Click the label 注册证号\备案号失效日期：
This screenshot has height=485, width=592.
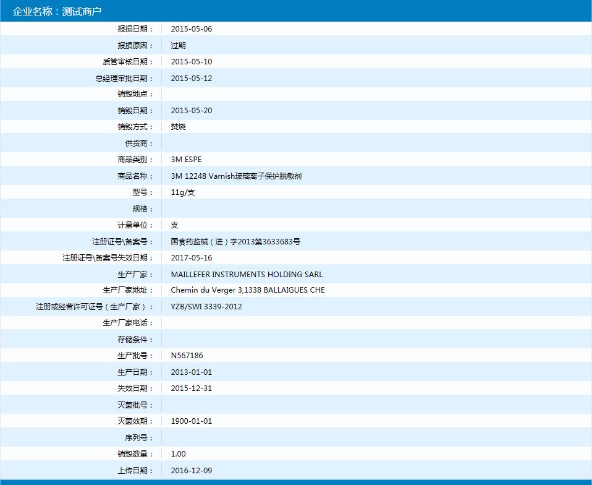(x=108, y=258)
